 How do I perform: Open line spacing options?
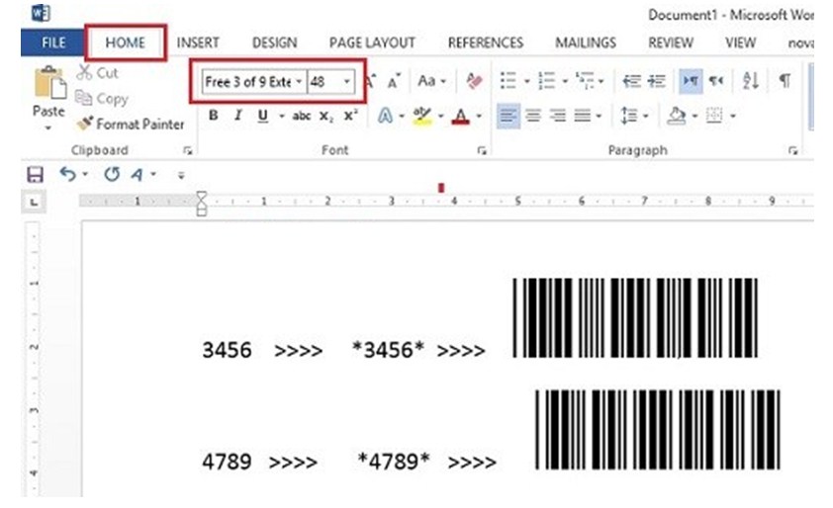634,116
